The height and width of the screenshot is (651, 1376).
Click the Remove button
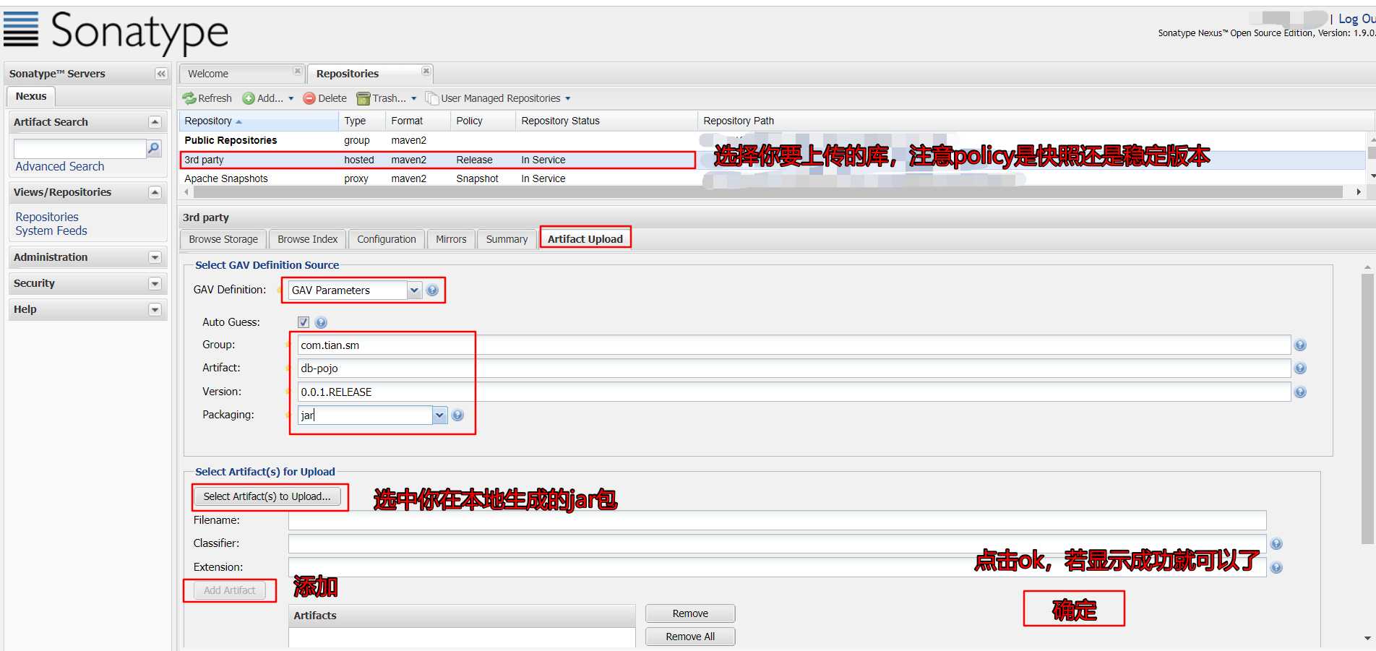tap(690, 613)
